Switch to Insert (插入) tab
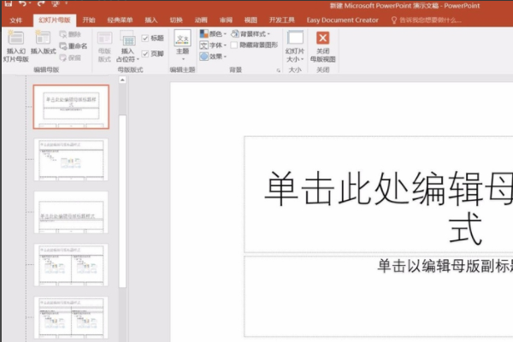This screenshot has height=342, width=513. click(x=150, y=21)
